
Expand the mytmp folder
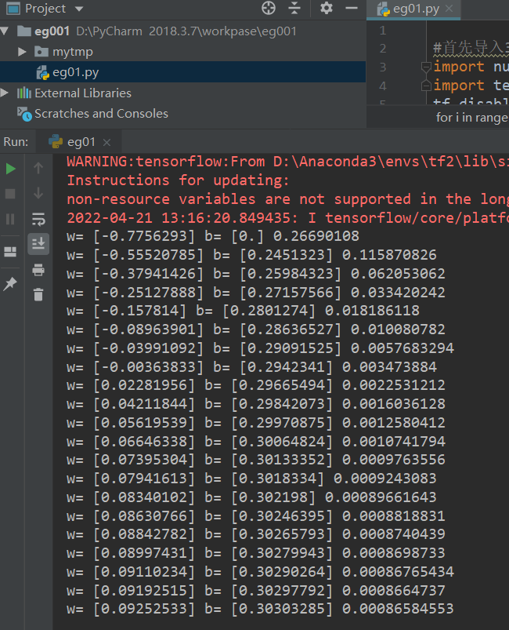pos(23,52)
